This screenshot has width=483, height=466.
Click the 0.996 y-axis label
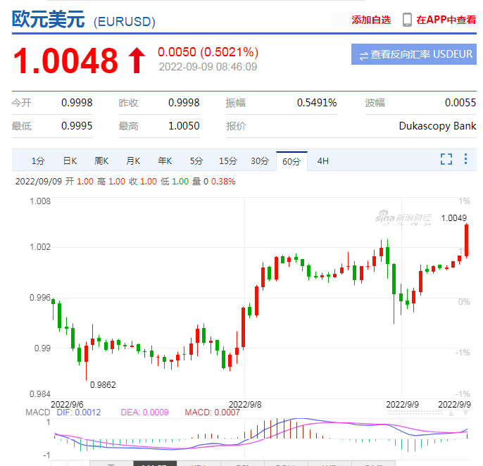click(40, 298)
